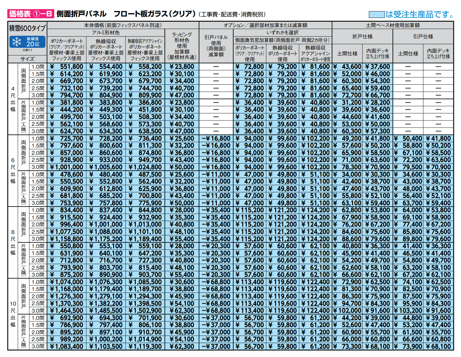Select the 引戸パネル使用 減算額 column header

[216, 46]
